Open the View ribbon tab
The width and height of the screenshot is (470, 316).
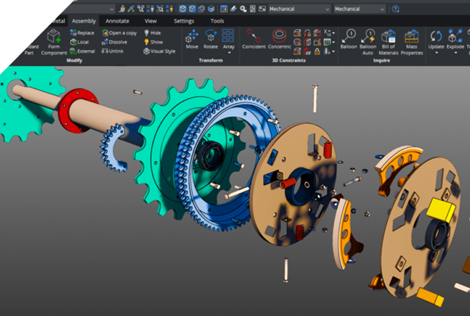coord(151,21)
